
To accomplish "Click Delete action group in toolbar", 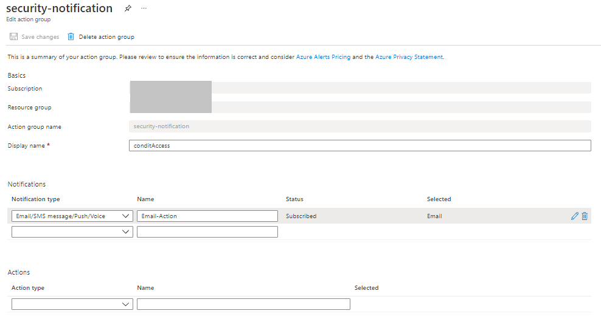I will [x=101, y=37].
